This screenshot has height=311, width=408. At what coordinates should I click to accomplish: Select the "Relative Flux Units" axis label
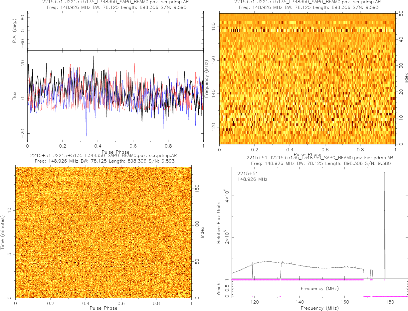click(219, 223)
